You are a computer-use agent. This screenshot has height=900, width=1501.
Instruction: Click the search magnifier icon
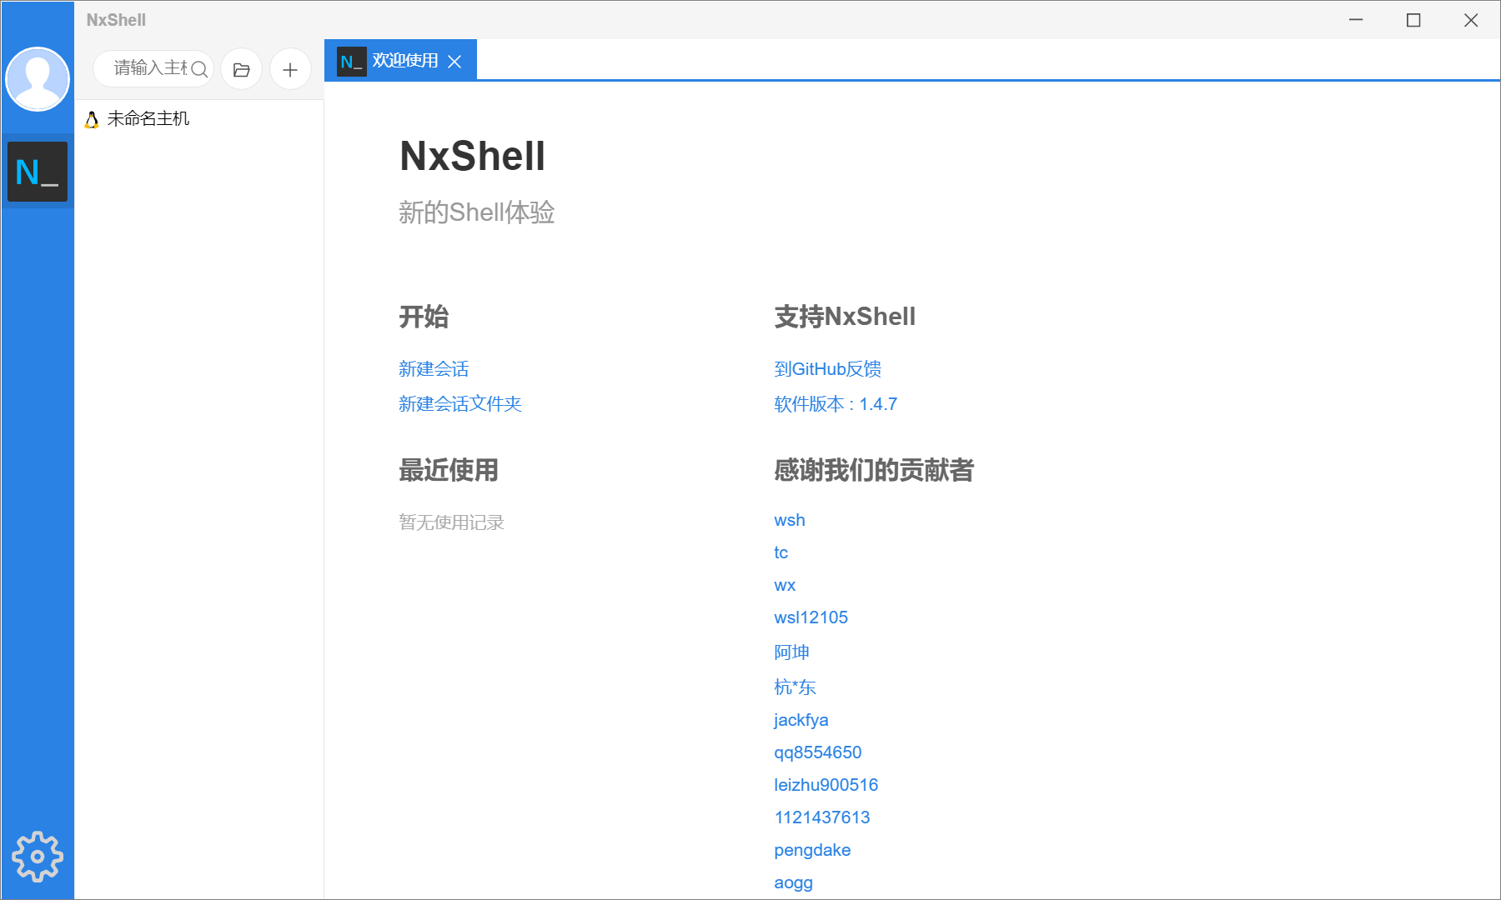[x=199, y=69]
